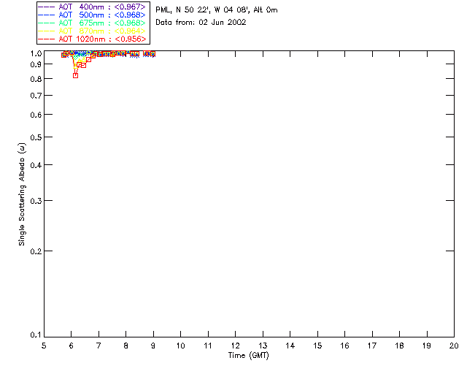Click the 'Data from: 02 Jun 2002' text
The height and width of the screenshot is (374, 467).
pos(201,23)
